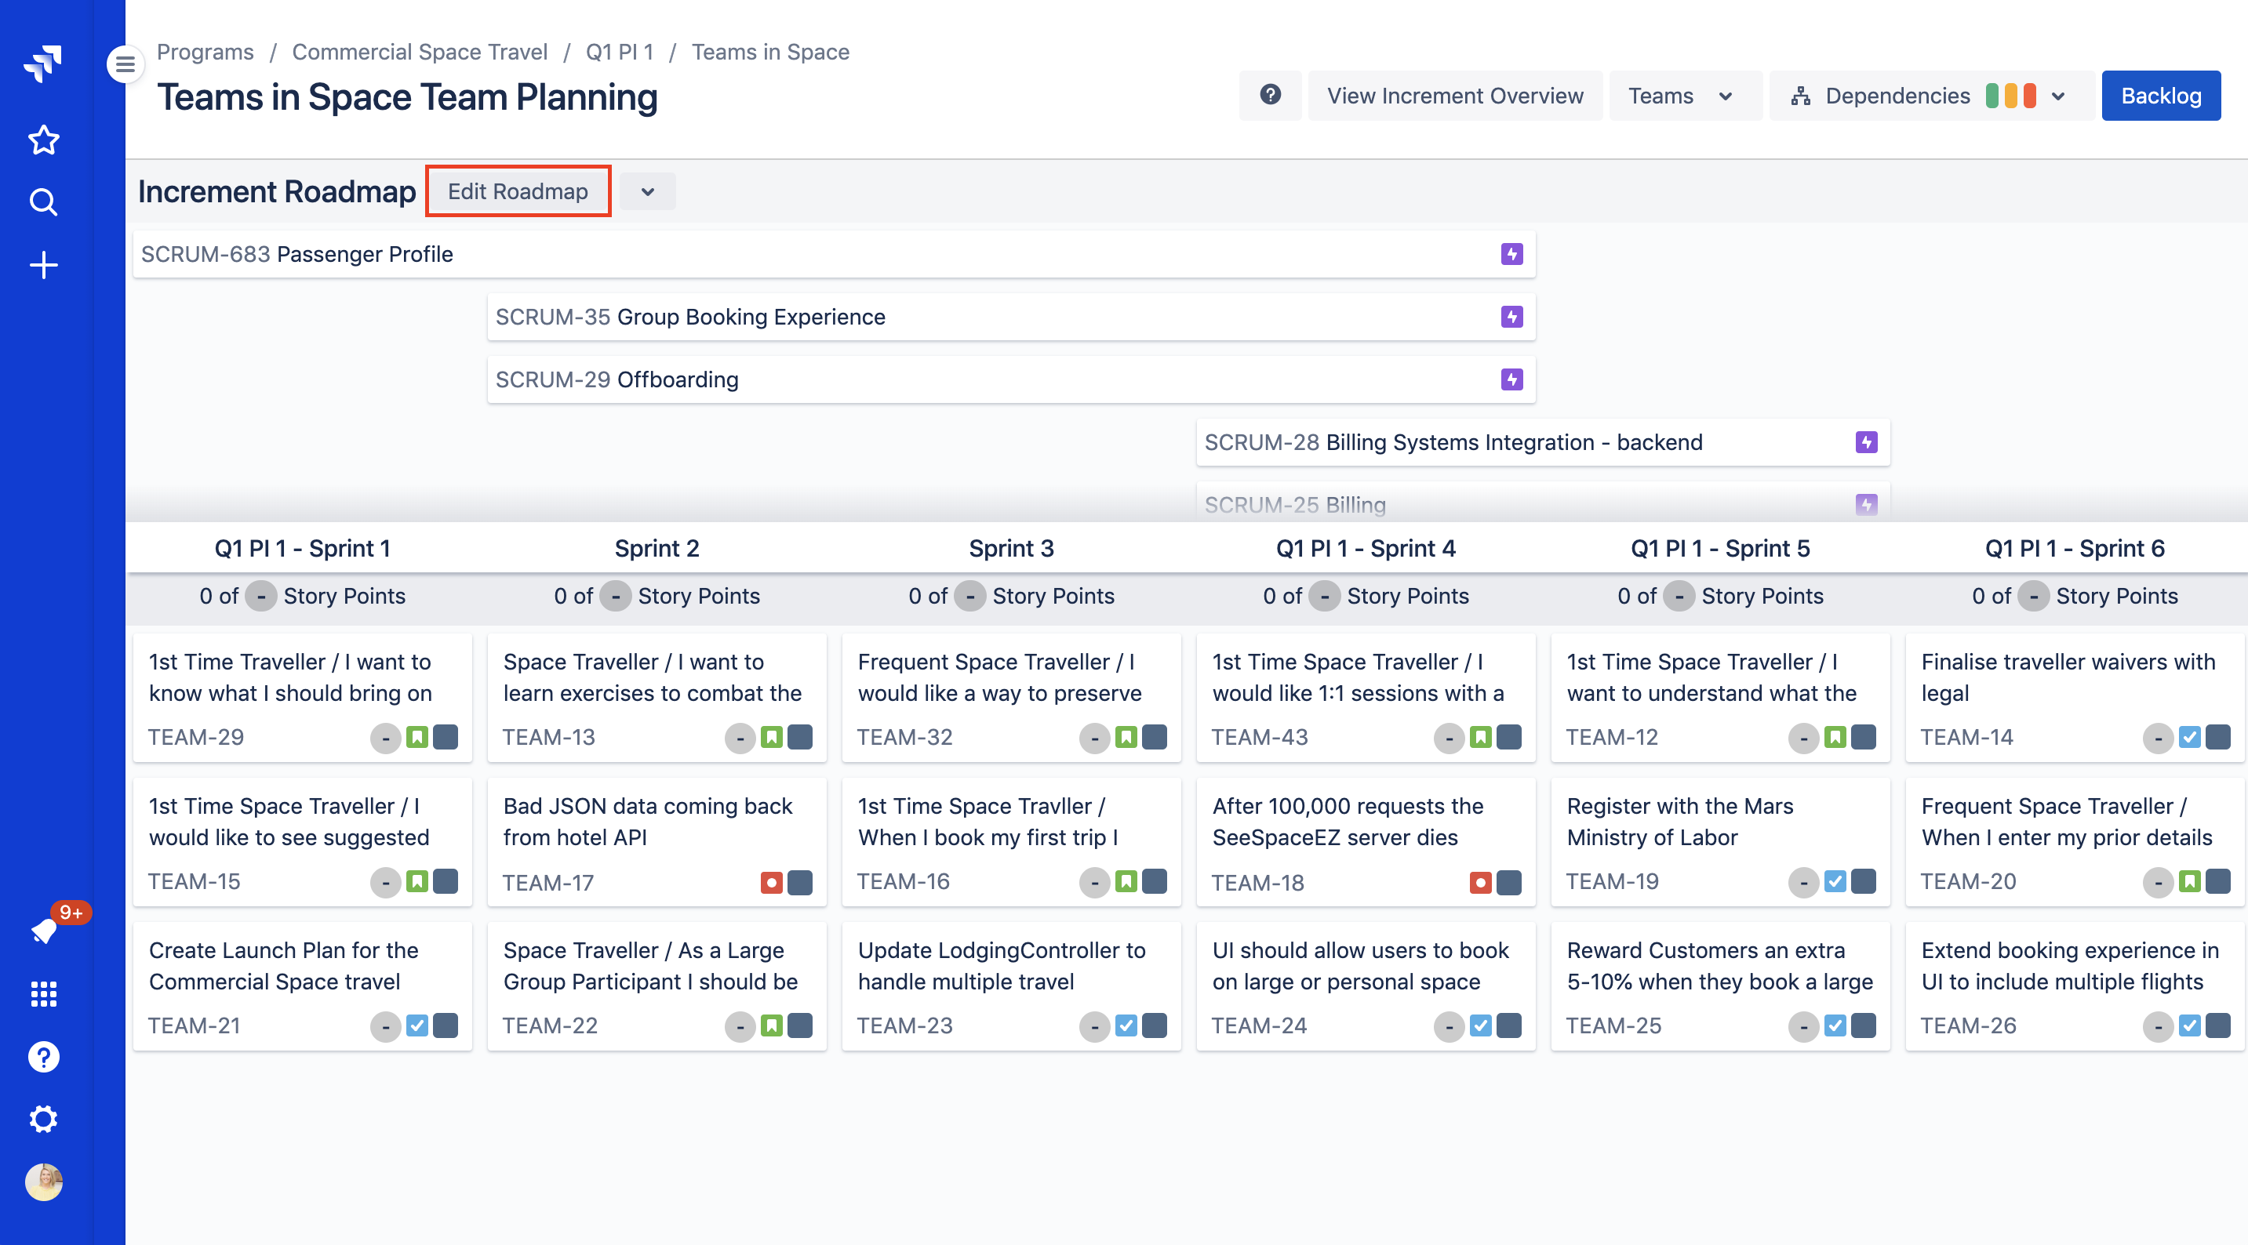The image size is (2248, 1245).
Task: Open Q1 PI 1 - Sprint 6 column header
Action: tap(2075, 548)
